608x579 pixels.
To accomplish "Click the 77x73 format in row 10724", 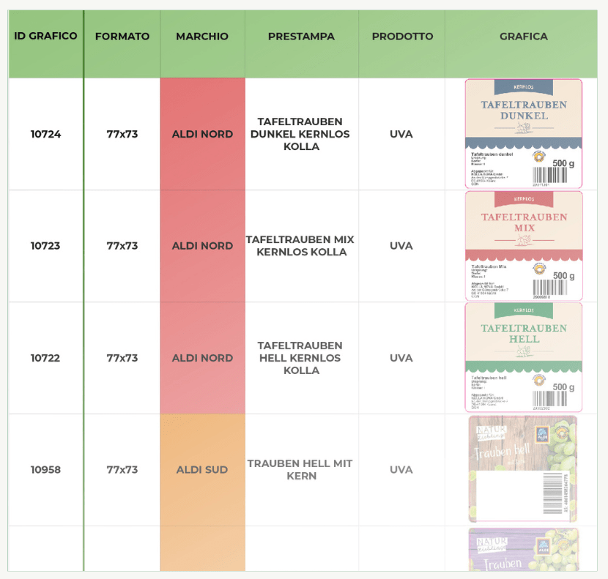I will (x=122, y=134).
